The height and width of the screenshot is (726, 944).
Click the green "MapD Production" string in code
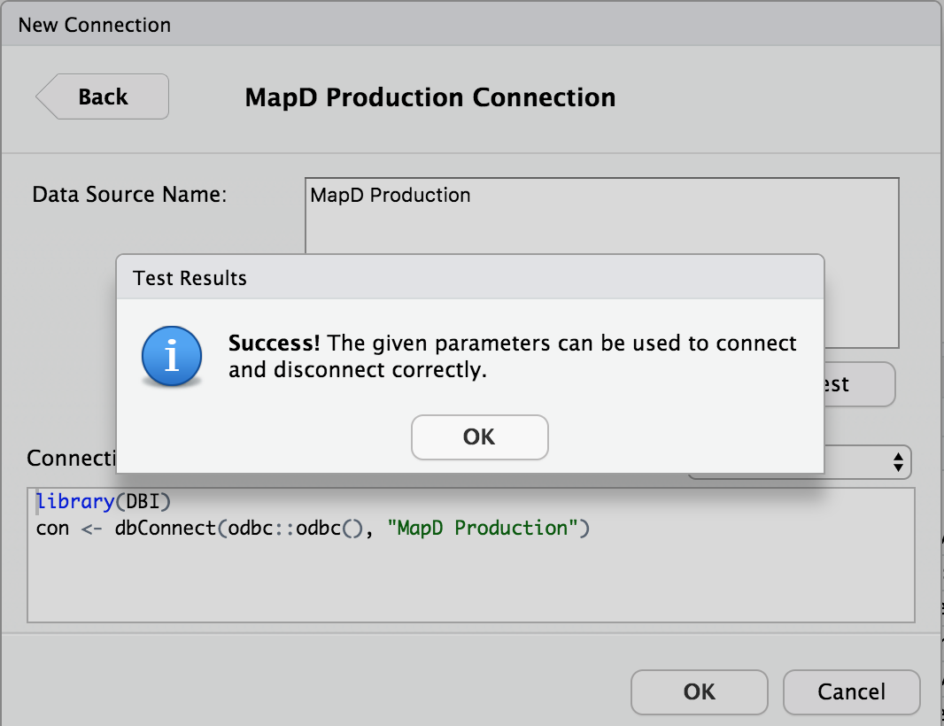tap(489, 529)
